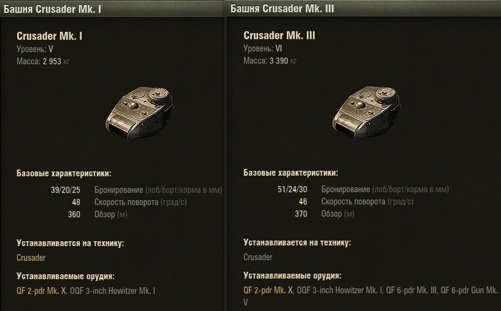Click QF 2-pdr Mk. X in Mk. III panel
The image size is (501, 311).
click(268, 291)
